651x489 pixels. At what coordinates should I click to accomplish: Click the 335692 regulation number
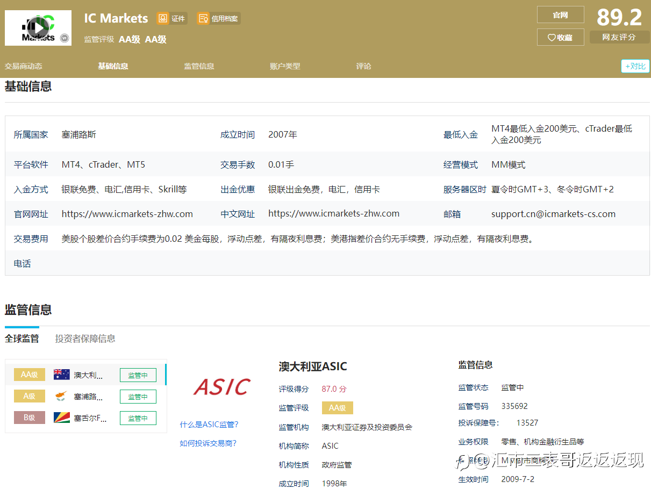(514, 406)
